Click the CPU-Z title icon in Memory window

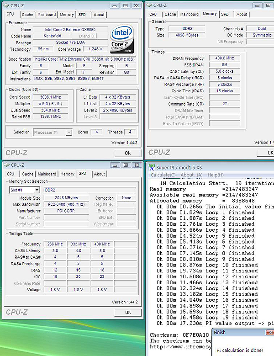point(149,5)
